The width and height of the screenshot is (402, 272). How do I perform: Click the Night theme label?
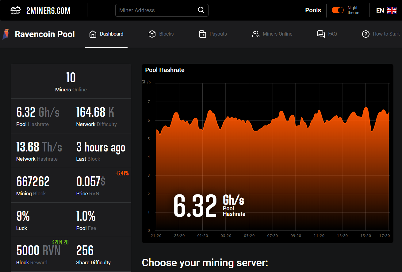353,10
